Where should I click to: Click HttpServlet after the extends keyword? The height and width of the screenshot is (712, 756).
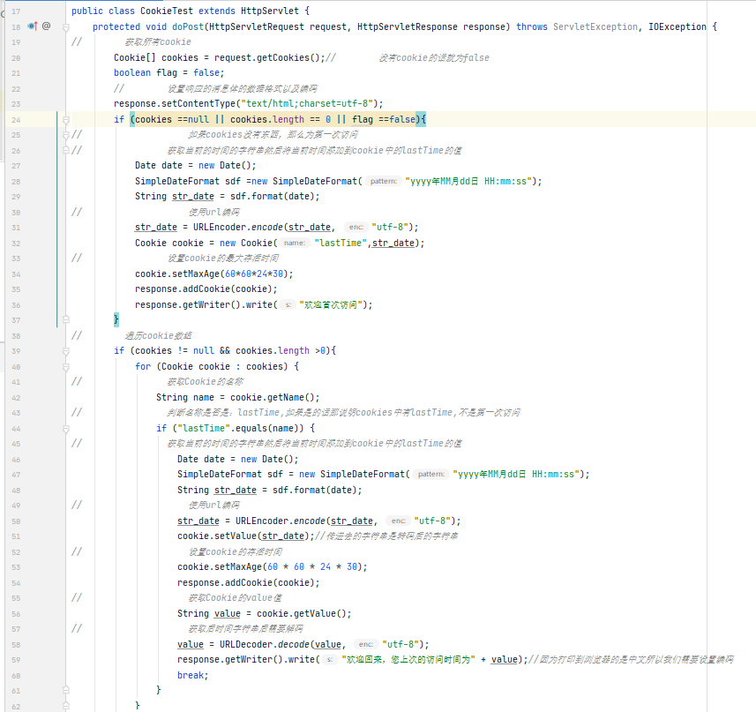(270, 11)
